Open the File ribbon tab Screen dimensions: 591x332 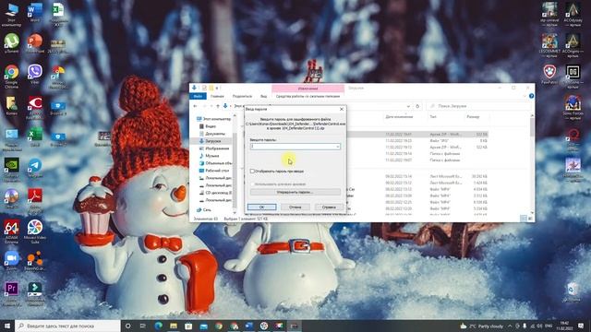[198, 96]
